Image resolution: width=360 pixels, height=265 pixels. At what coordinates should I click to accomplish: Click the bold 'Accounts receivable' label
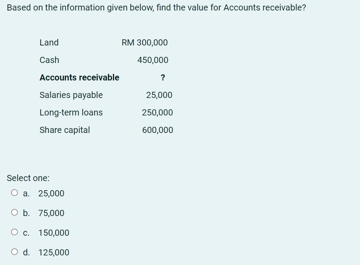coord(79,77)
